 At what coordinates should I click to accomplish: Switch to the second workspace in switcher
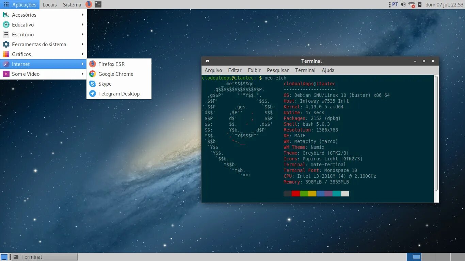[x=429, y=257]
